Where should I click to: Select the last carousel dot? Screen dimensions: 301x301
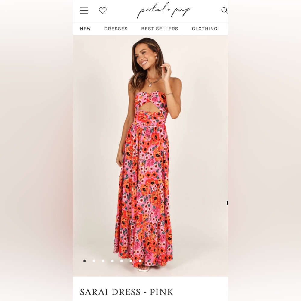[140, 261]
